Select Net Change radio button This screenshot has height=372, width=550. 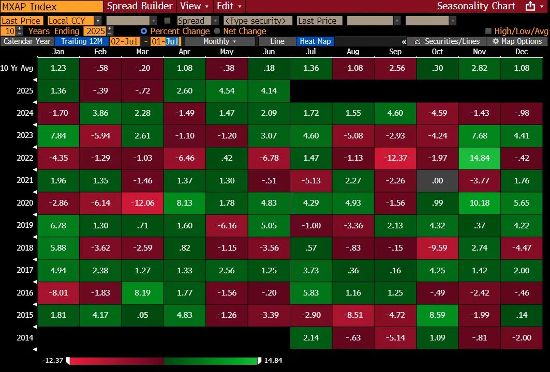click(x=217, y=31)
